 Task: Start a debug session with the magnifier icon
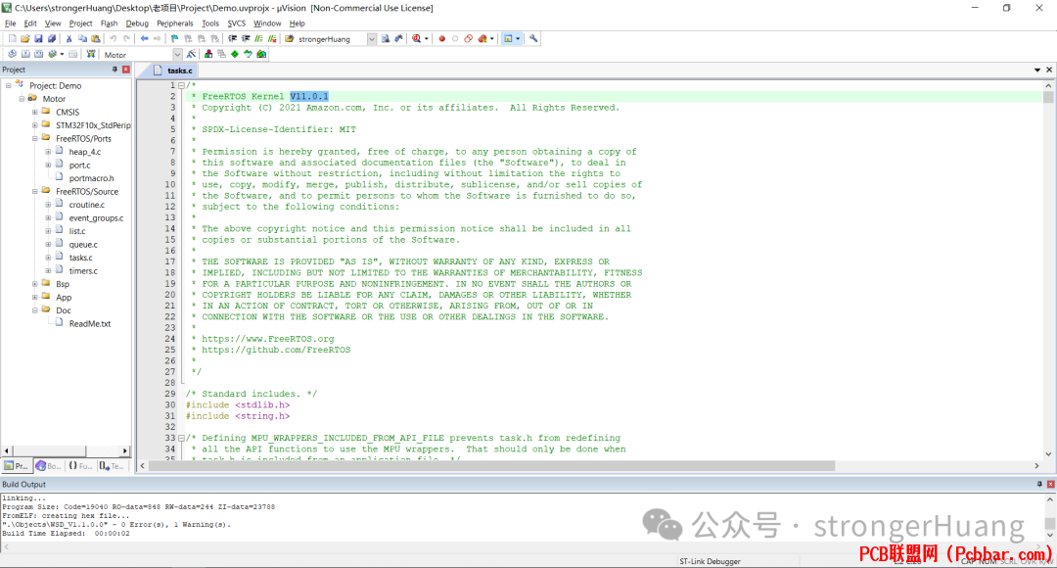(x=417, y=39)
